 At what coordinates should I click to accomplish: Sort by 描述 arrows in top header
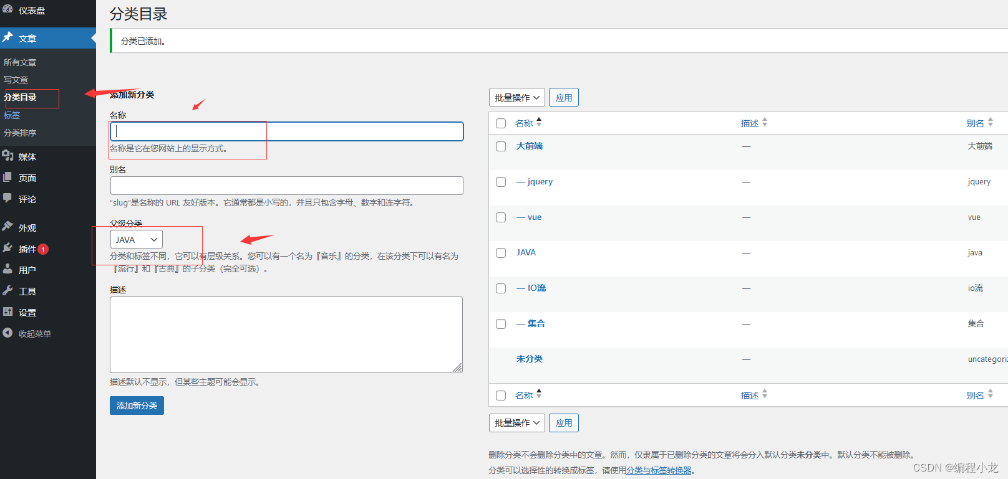click(x=765, y=122)
